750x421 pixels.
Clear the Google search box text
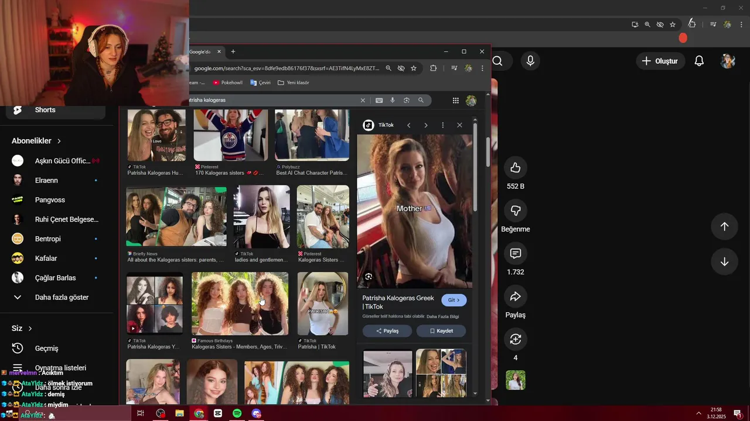tap(363, 101)
